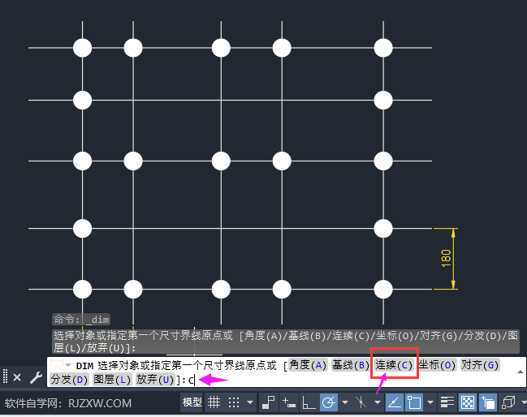
Task: Toggle dynamic input icon
Action: pos(289,402)
